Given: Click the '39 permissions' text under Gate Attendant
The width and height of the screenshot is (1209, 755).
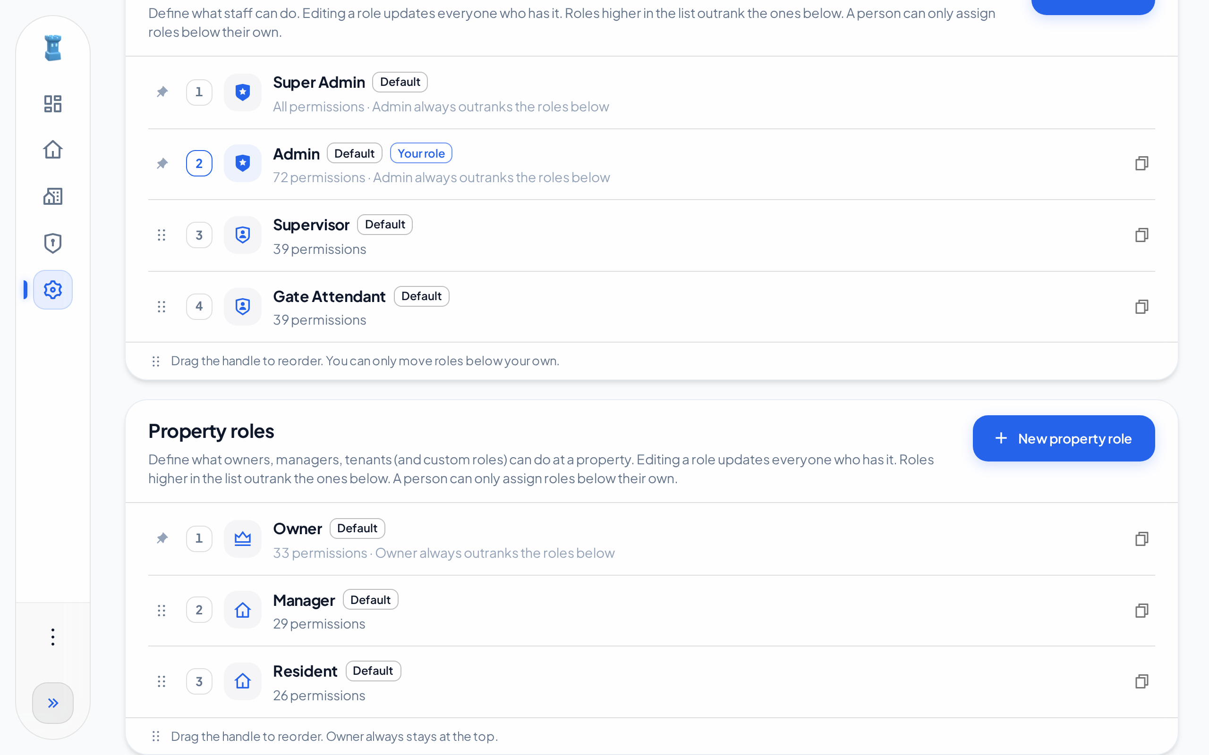Looking at the screenshot, I should pos(319,320).
